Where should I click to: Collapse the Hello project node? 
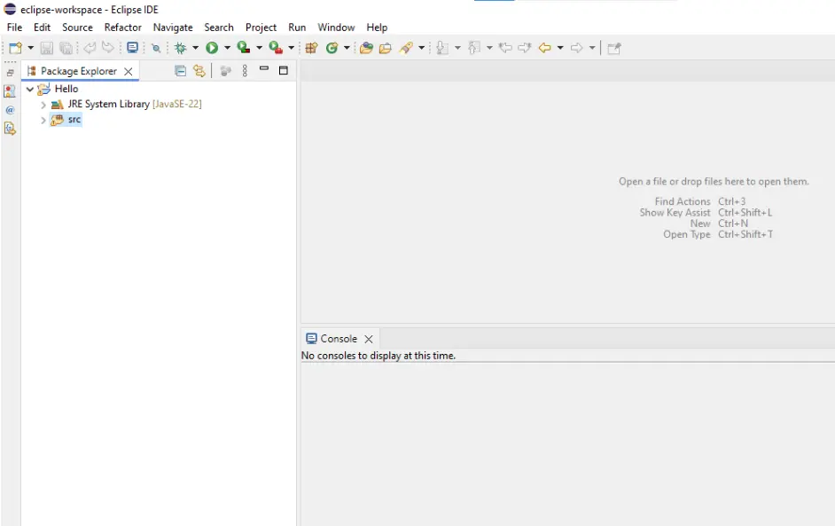coord(30,89)
